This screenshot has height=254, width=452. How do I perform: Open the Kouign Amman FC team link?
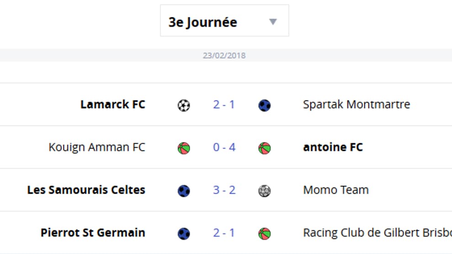point(97,147)
